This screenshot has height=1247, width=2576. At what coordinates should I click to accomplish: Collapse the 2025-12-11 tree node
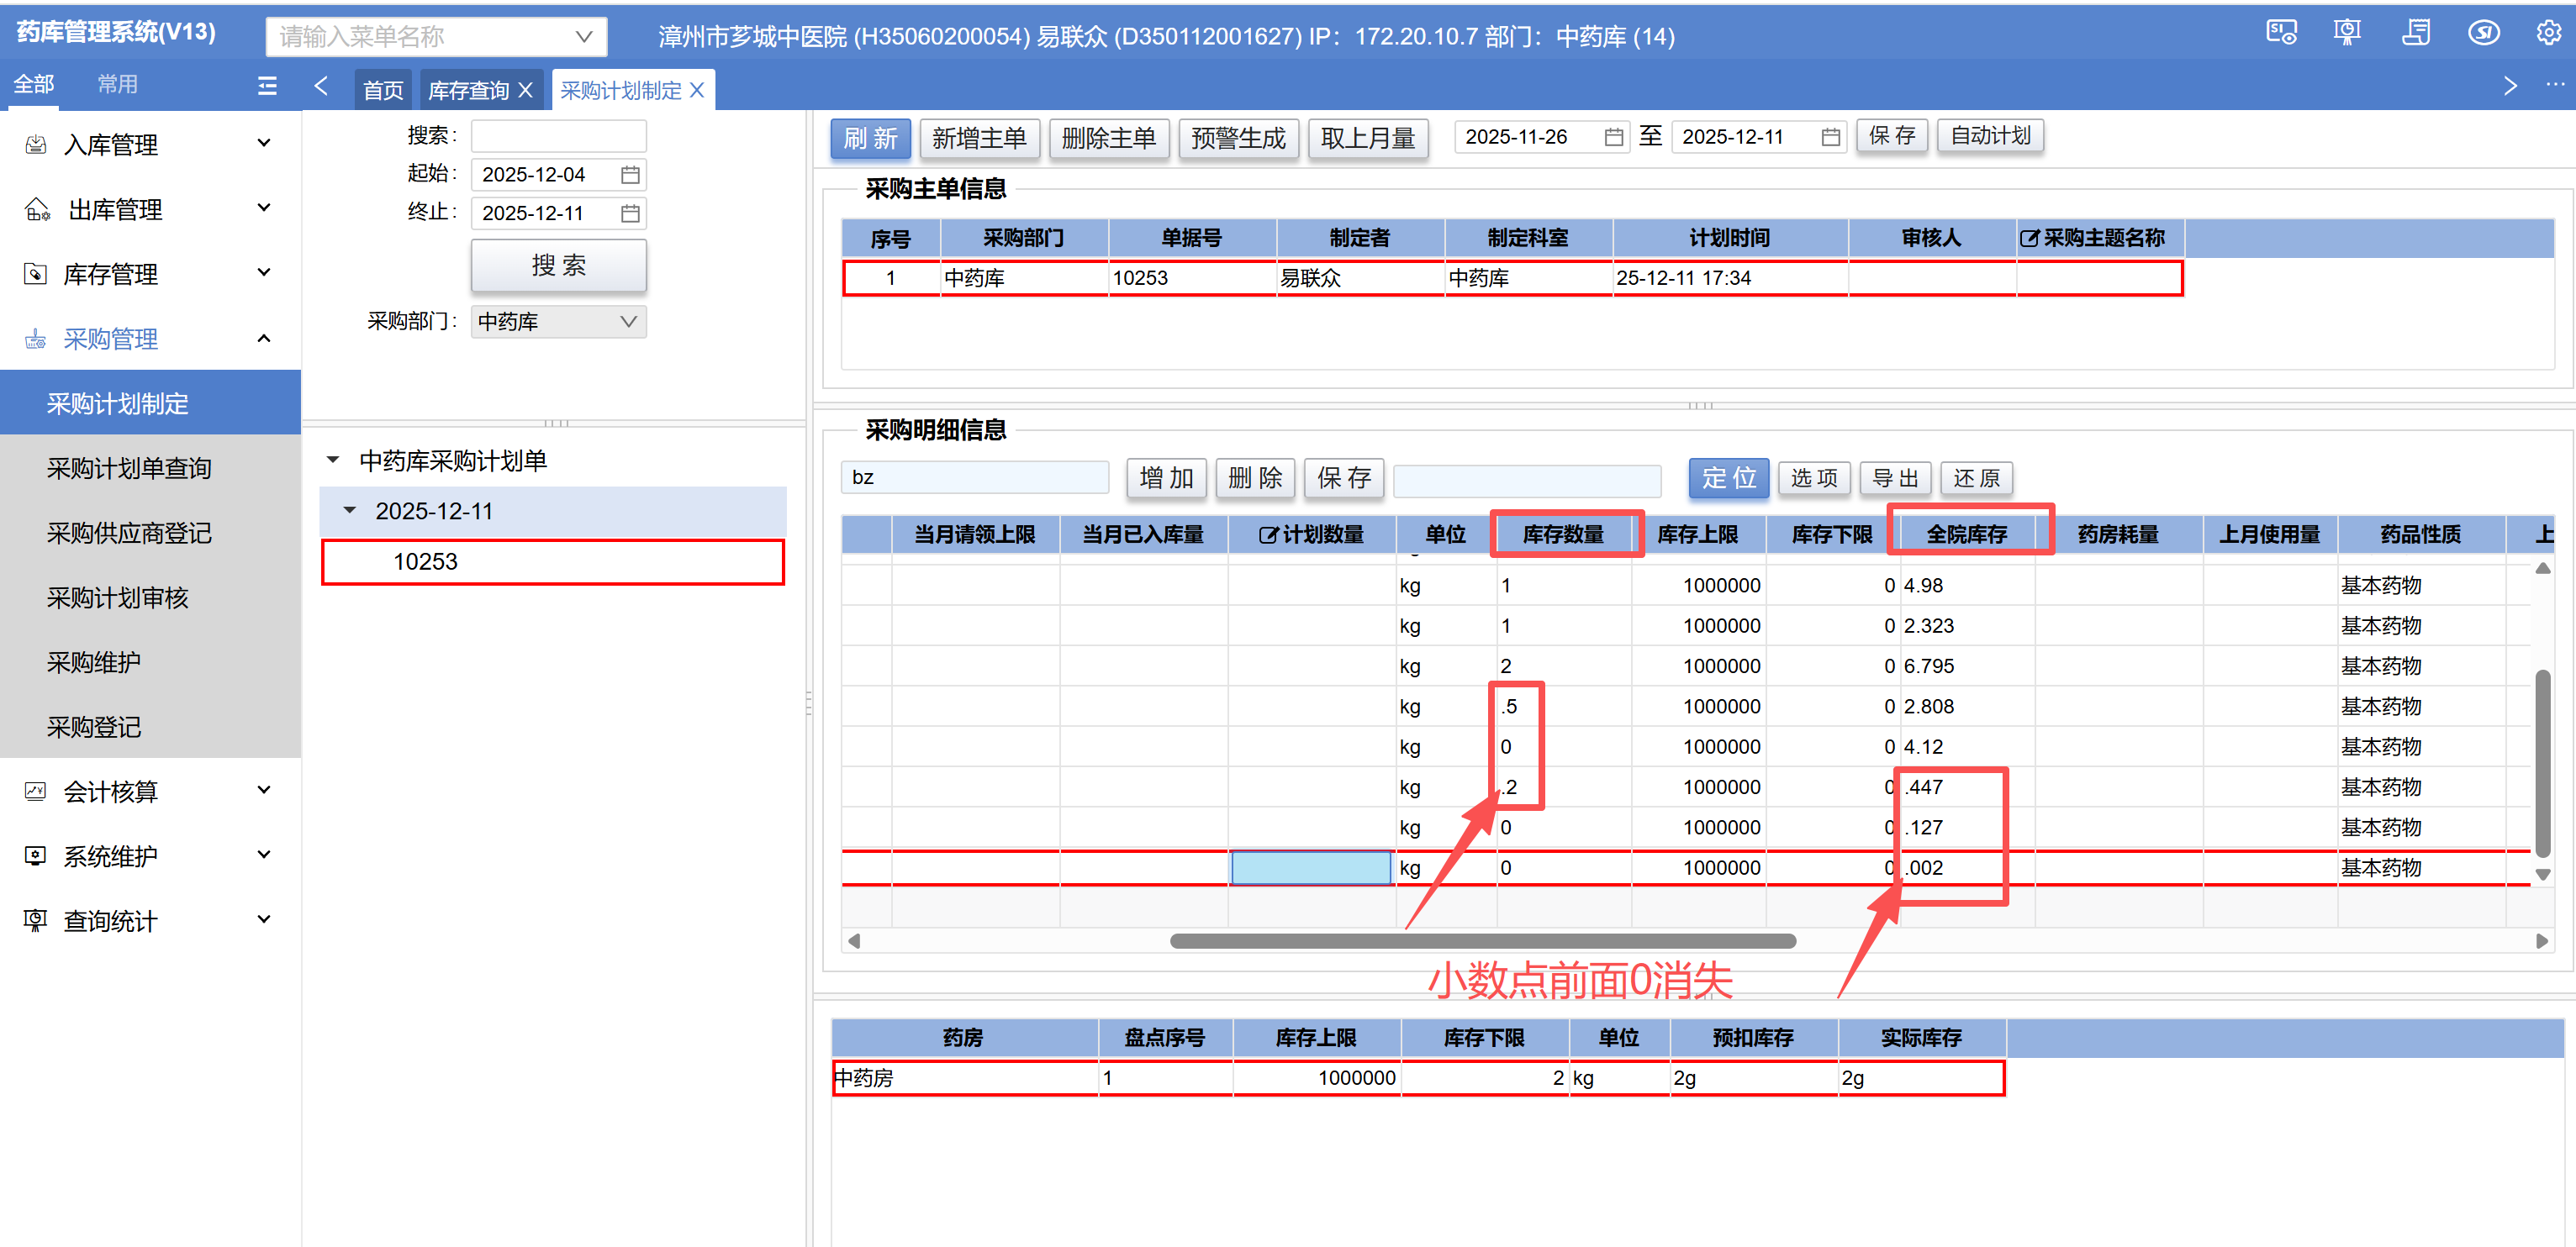(x=350, y=511)
